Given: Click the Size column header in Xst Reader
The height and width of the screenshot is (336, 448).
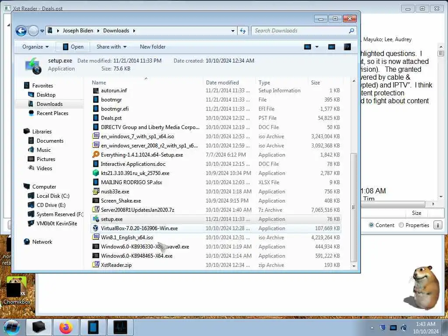Looking at the screenshot, I should click(x=416, y=213).
